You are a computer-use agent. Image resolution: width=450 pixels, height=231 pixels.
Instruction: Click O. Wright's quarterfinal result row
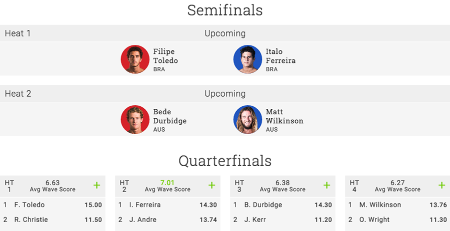pyautogui.click(x=397, y=220)
